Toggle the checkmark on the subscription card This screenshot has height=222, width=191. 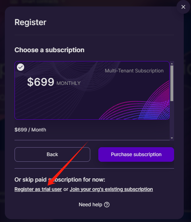21,67
